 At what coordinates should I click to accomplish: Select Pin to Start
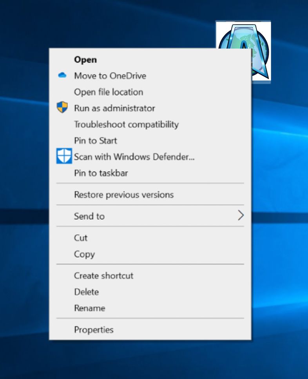[150, 141]
